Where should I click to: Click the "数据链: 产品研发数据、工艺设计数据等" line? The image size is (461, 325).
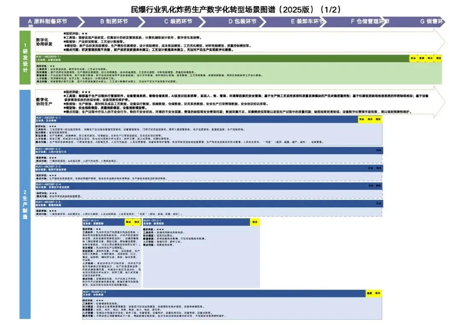click(x=95, y=42)
